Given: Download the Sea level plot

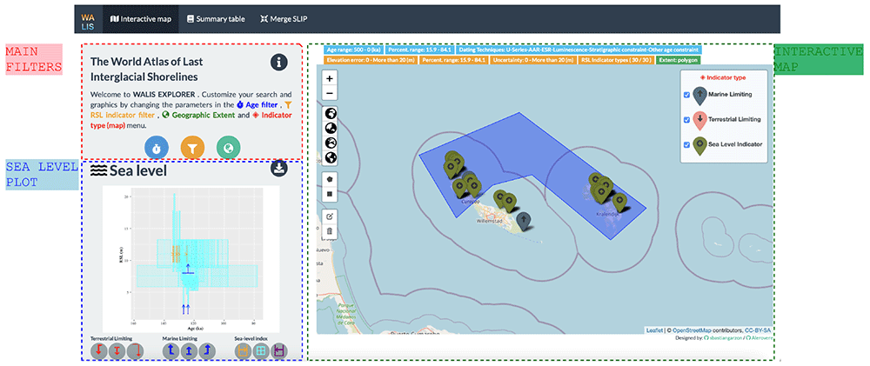Looking at the screenshot, I should pyautogui.click(x=279, y=168).
